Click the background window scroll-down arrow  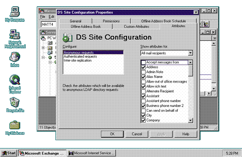(x=214, y=88)
